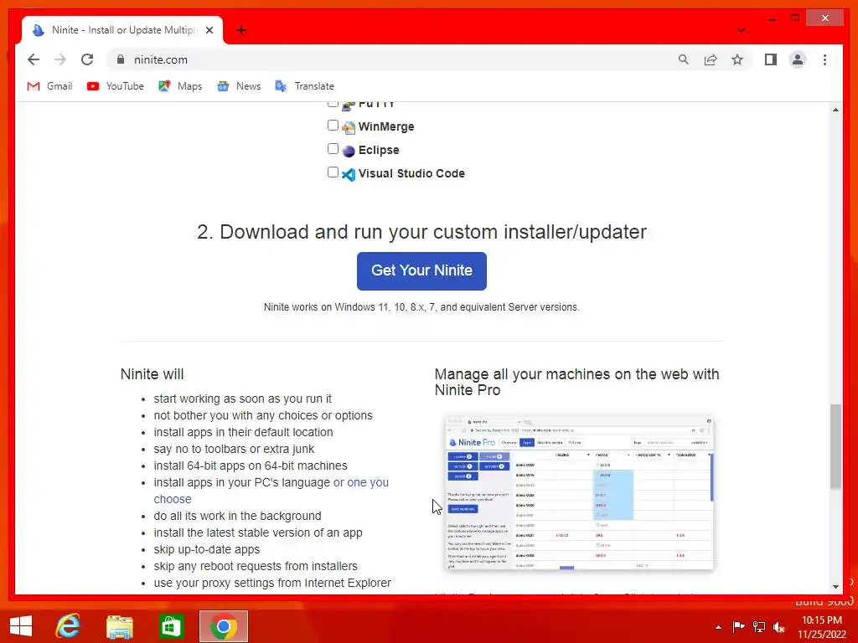Check the Visual Studio Code checkbox
Viewport: 858px width, 643px height.
point(333,172)
